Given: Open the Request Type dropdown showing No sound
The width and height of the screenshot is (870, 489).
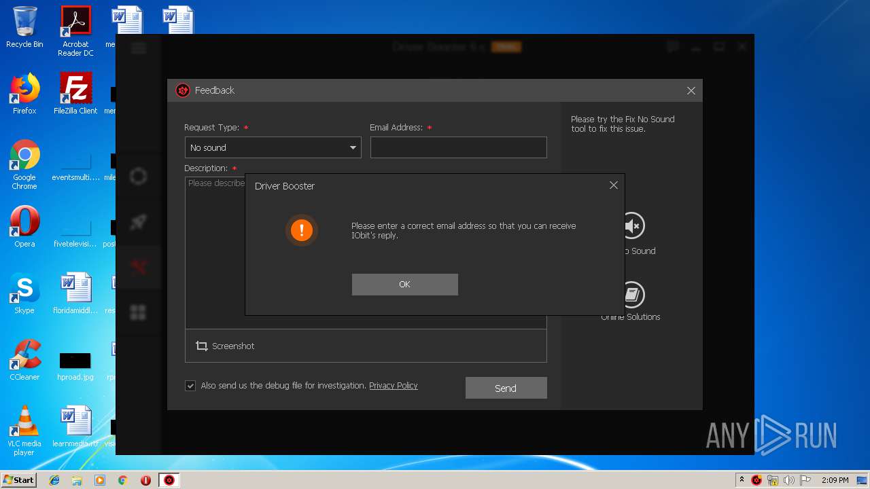Looking at the screenshot, I should point(273,147).
